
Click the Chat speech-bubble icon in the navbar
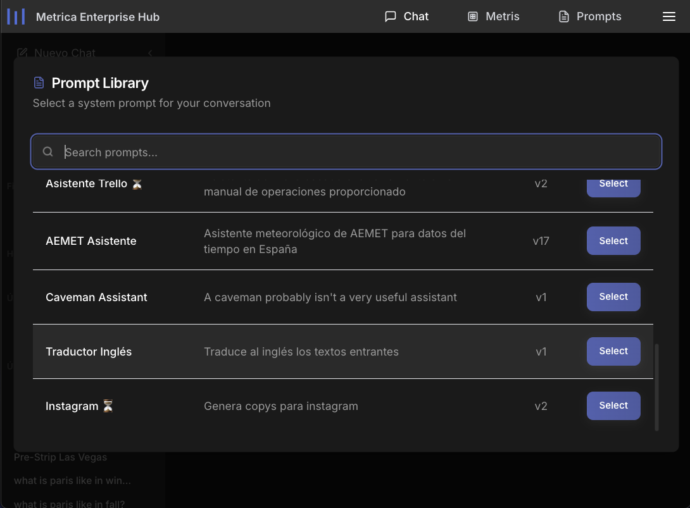pos(390,16)
